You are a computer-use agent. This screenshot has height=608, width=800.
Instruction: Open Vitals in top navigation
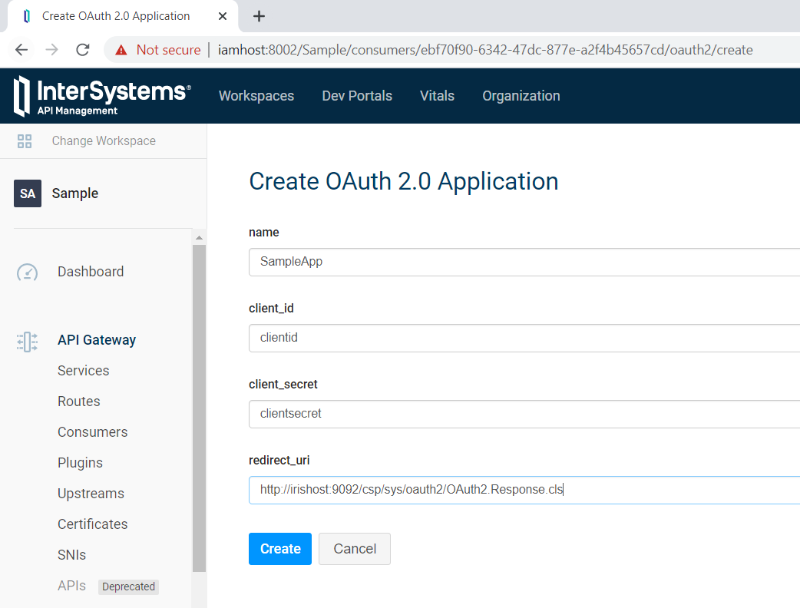click(x=437, y=96)
